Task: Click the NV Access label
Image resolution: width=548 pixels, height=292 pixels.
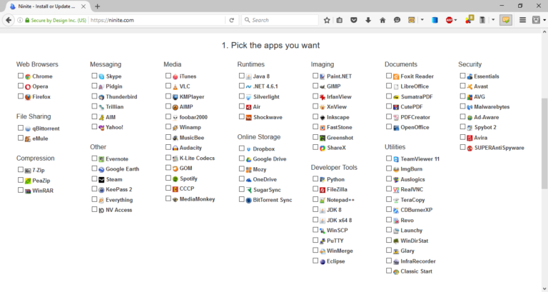Action: 119,210
